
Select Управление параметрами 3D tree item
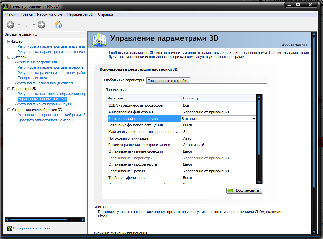42,99
